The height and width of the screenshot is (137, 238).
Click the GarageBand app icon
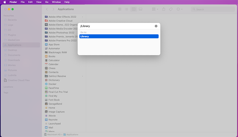pos(46,104)
